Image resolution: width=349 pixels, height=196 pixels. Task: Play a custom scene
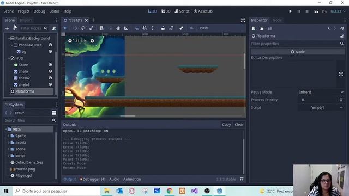pyautogui.click(x=324, y=11)
